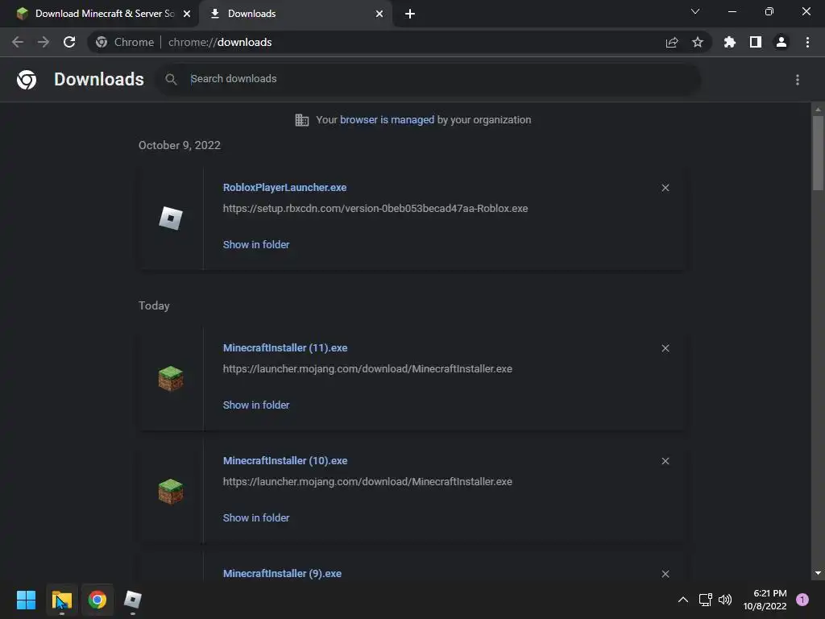
Task: Click the 'Today' date heading
Action: tap(154, 305)
